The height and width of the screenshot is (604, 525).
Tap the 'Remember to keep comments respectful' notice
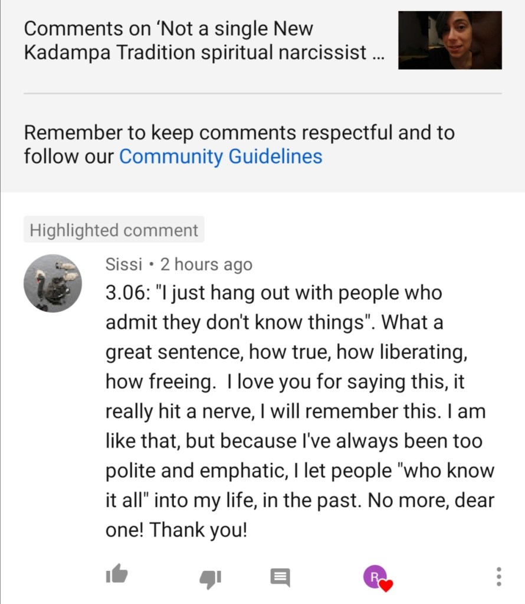click(x=239, y=133)
